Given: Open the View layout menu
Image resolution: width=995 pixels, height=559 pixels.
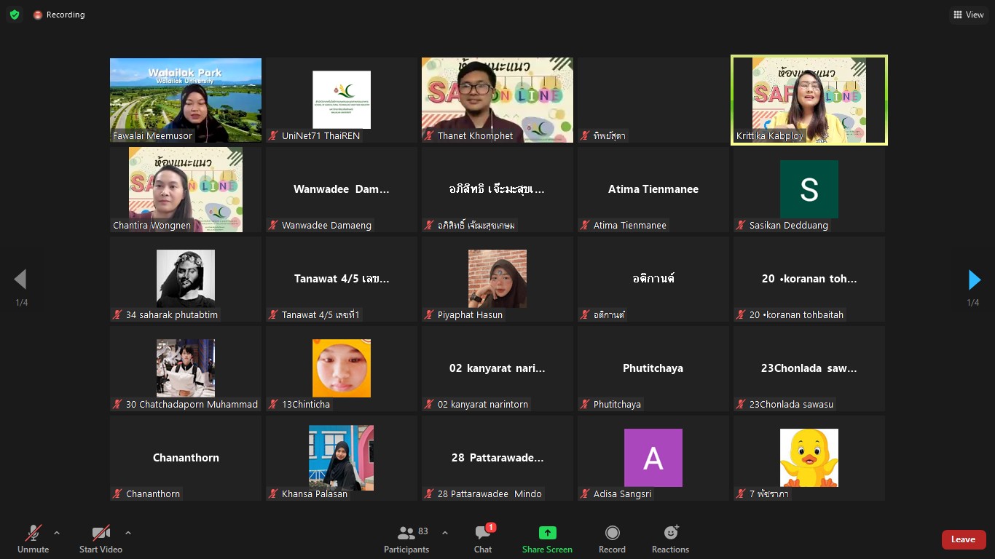Looking at the screenshot, I should [x=968, y=15].
